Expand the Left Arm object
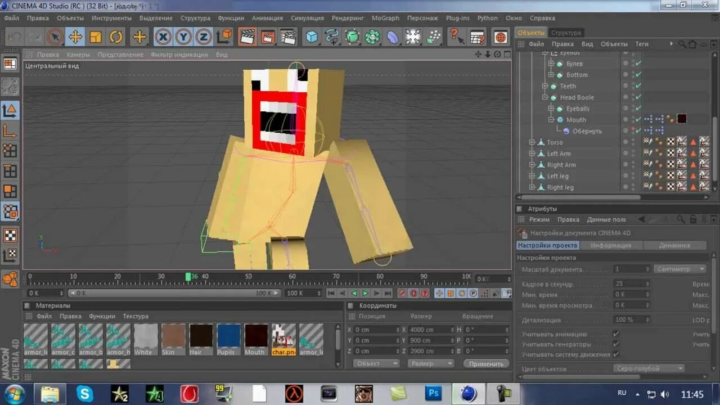The width and height of the screenshot is (720, 405). [x=532, y=154]
